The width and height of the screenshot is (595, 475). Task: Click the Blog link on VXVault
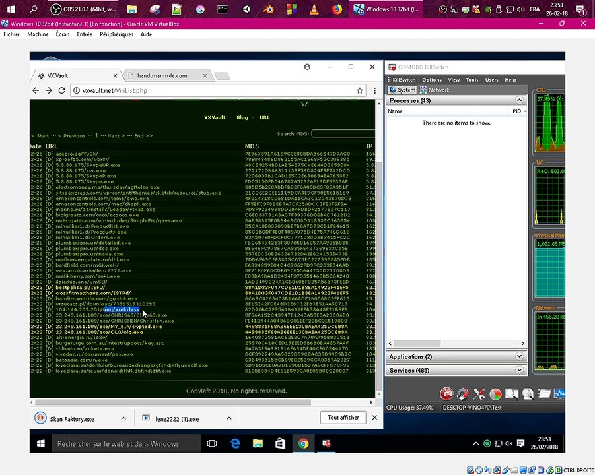[242, 117]
